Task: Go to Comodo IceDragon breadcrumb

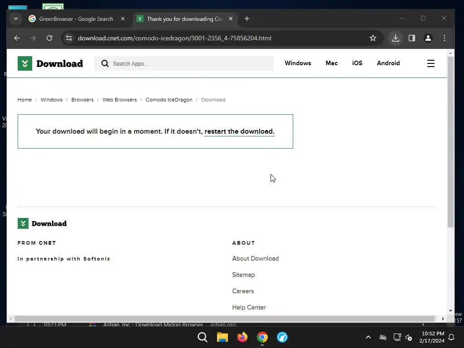Action: click(x=169, y=100)
